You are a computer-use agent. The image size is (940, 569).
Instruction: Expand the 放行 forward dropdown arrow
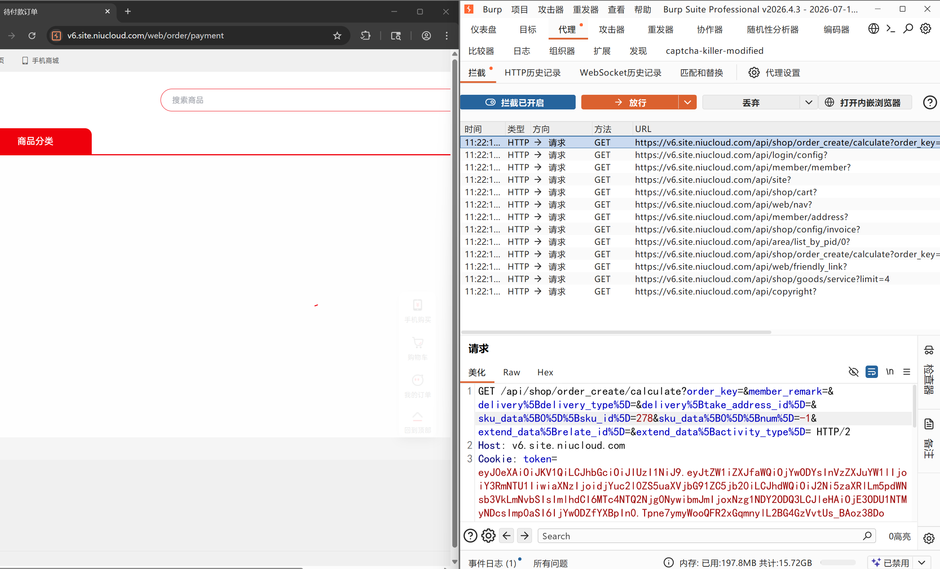(687, 102)
